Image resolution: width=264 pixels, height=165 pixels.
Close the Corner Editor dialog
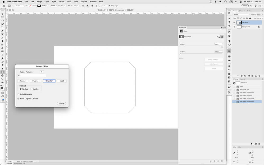pyautogui.click(x=61, y=104)
